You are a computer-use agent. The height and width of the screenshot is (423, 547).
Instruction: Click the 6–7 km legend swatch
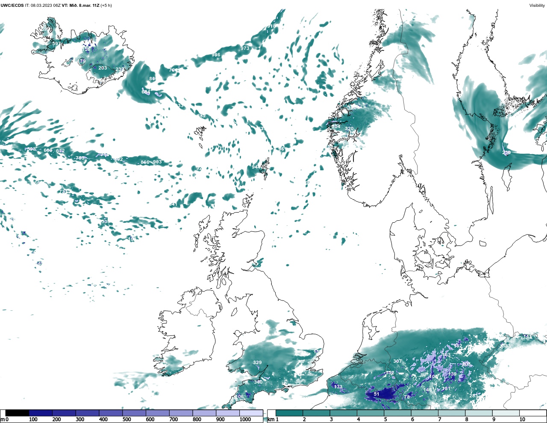click(x=424, y=413)
